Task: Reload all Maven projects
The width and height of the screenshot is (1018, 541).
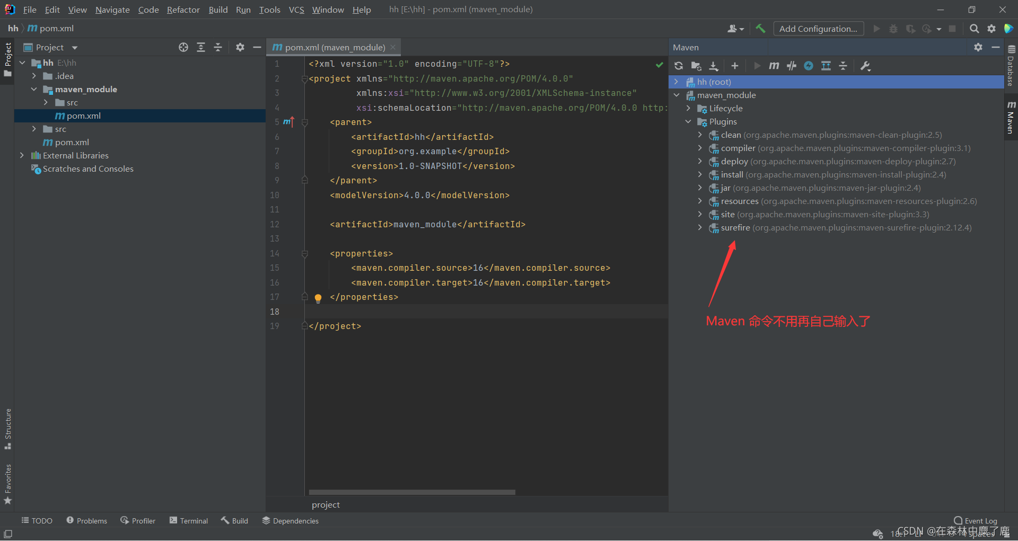Action: 679,66
